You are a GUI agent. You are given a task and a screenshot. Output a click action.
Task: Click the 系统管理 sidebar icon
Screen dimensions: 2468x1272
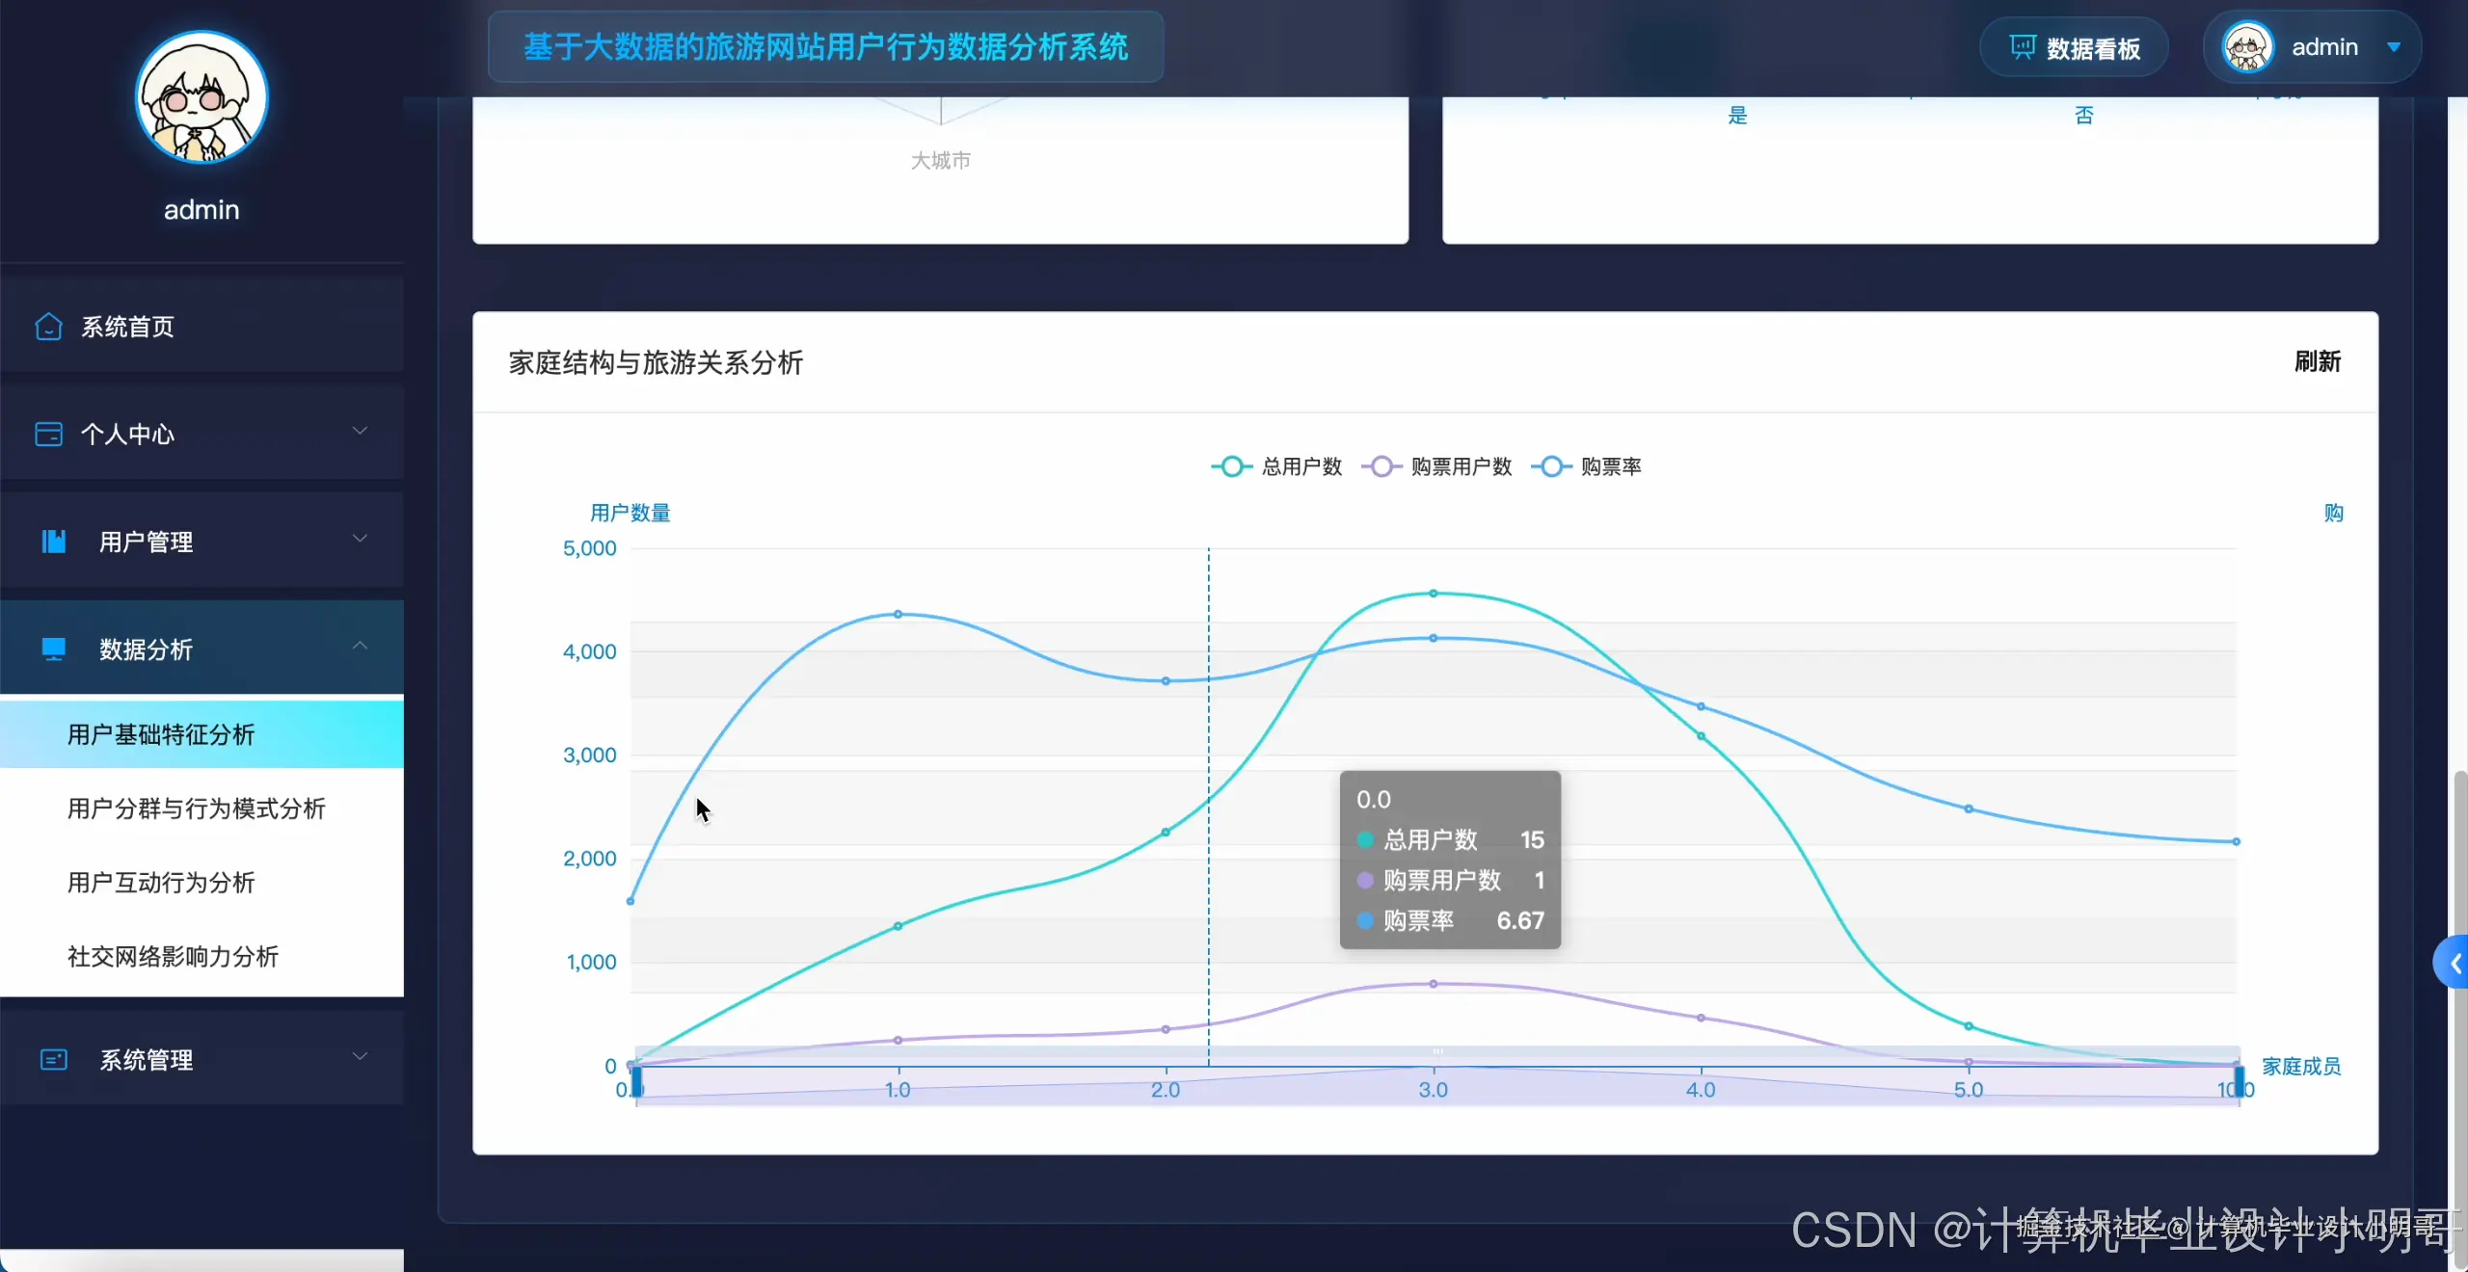(54, 1060)
